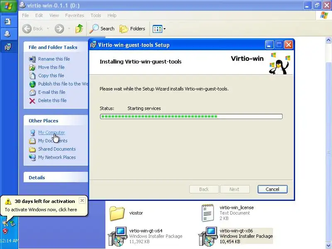Screen dimensions: 332x249
Task: Click the E-mail envelope icon
Action: pos(32,92)
